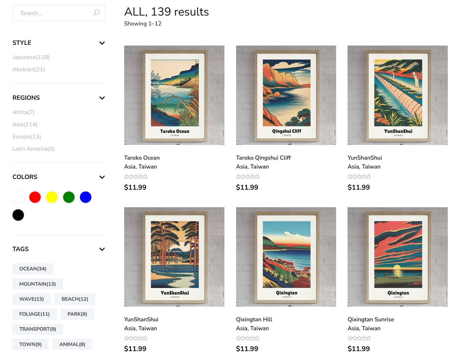Screen dimensions: 460x360
Task: Collapse the Regions filter chevron
Action: pyautogui.click(x=102, y=98)
